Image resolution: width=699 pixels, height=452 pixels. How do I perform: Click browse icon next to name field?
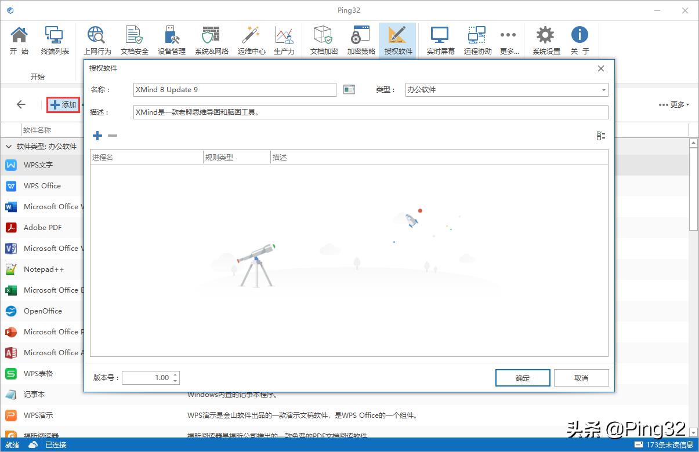(x=349, y=89)
